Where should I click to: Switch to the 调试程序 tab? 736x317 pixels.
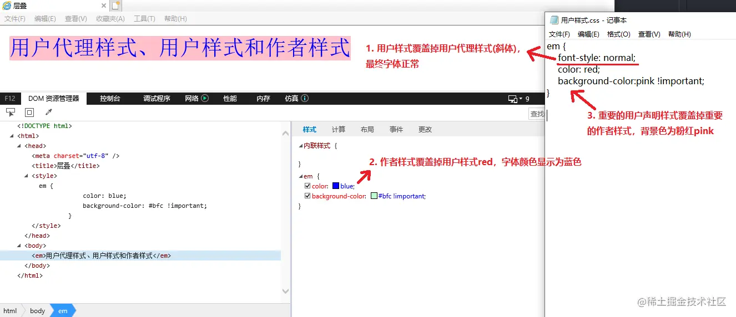[x=157, y=99]
